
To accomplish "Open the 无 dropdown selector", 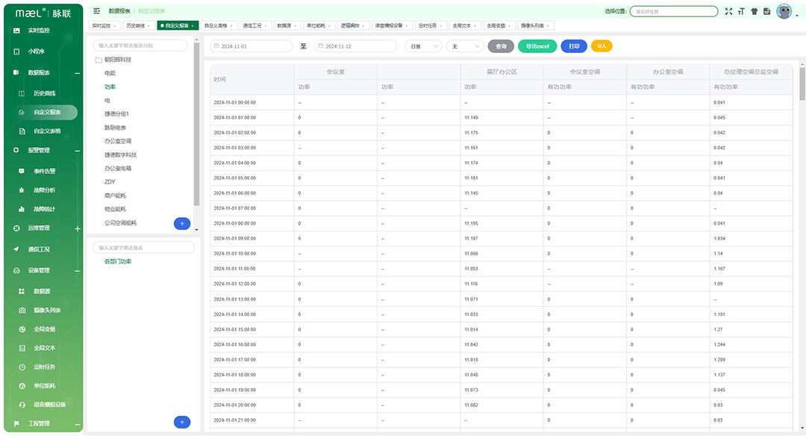I will pyautogui.click(x=465, y=46).
